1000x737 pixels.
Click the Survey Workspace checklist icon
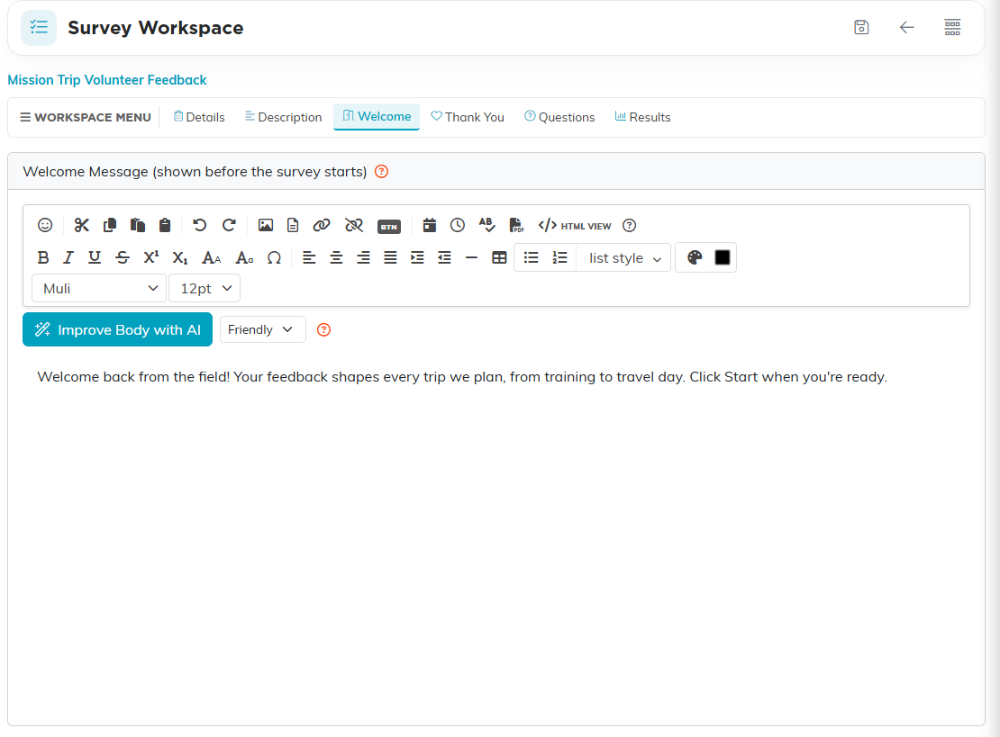point(39,28)
